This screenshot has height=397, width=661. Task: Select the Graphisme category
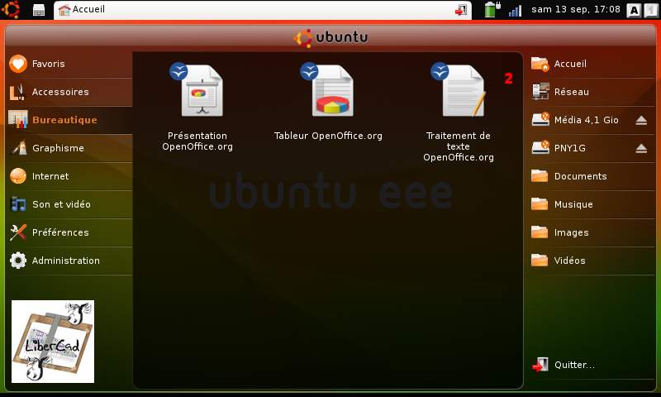click(x=70, y=148)
